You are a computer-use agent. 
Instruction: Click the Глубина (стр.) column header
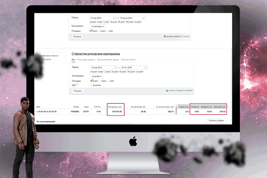pos(184,107)
